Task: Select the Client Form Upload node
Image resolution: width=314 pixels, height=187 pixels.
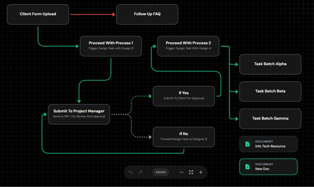Action: pos(38,14)
